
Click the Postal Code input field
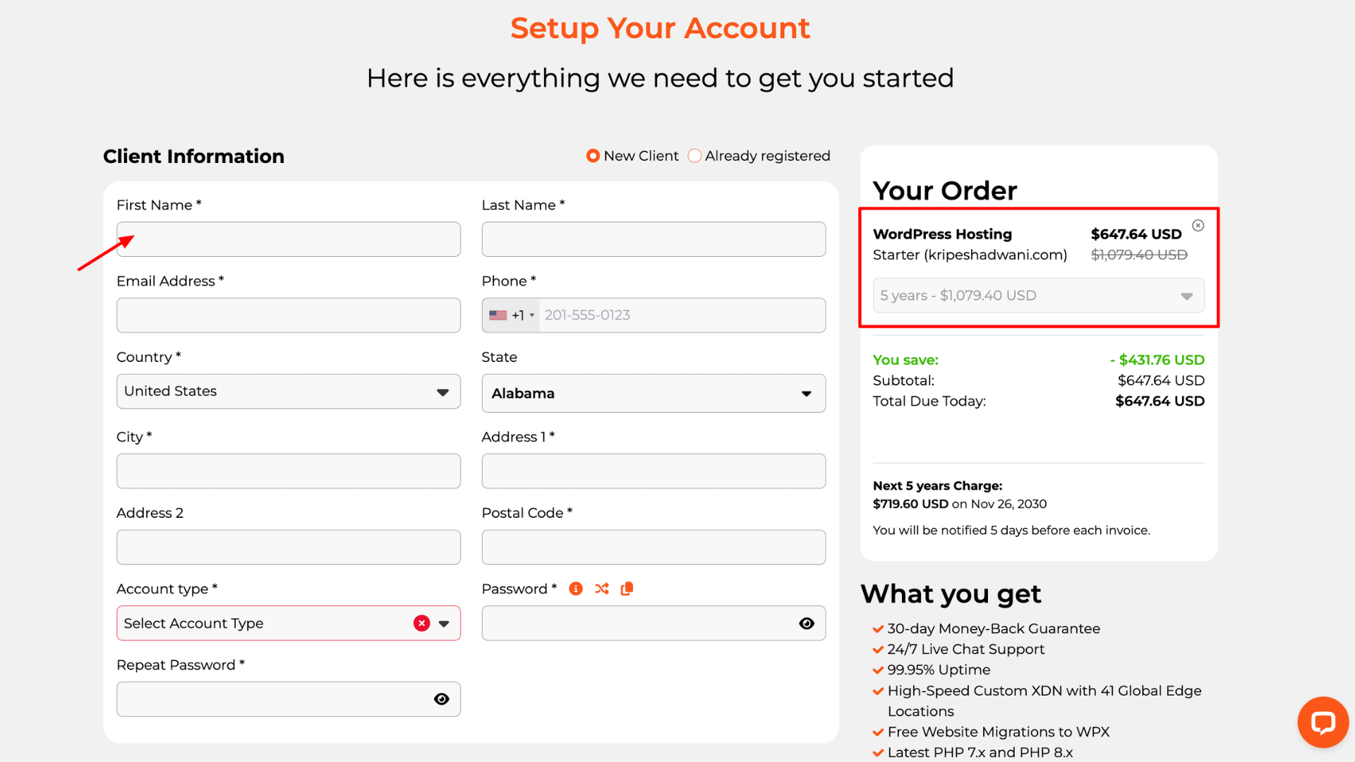pos(653,547)
